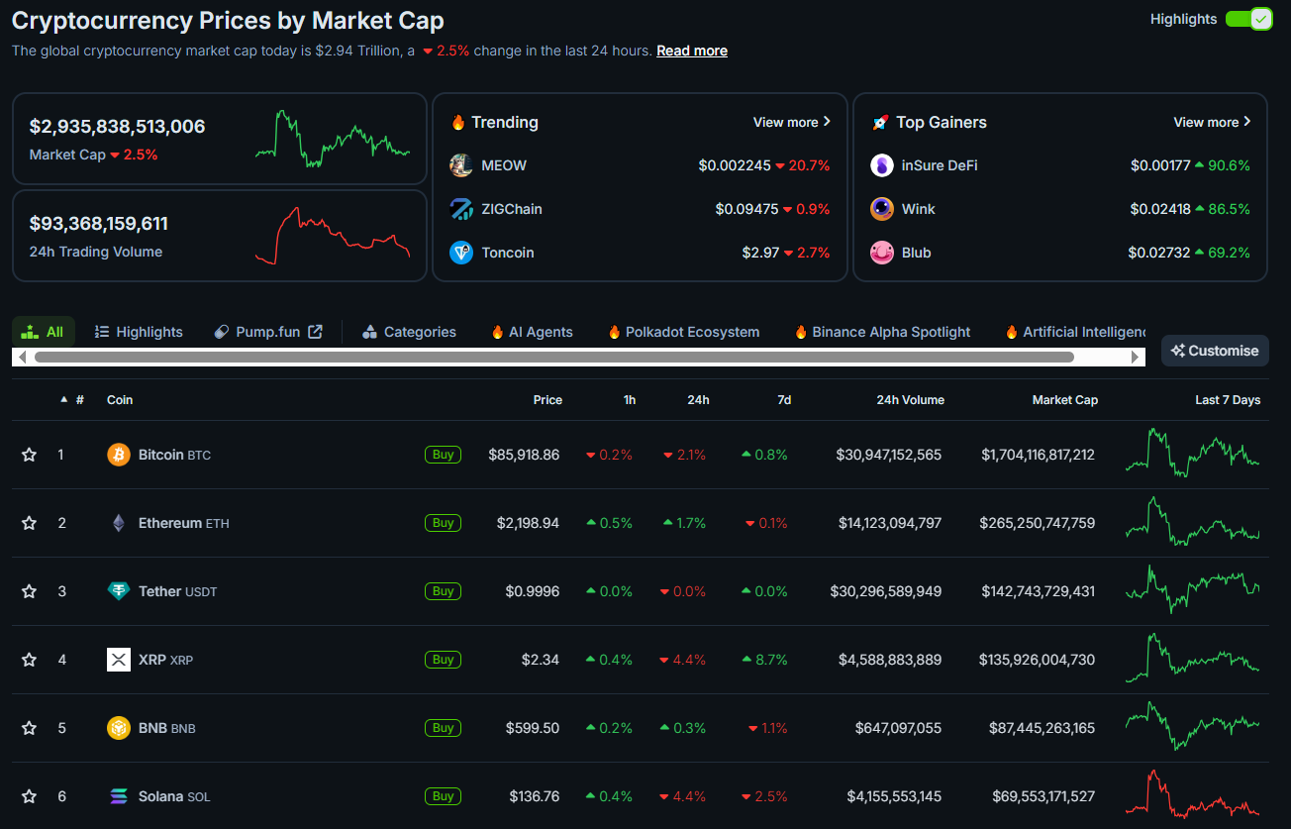The height and width of the screenshot is (829, 1291).
Task: Open the Customise button
Action: tap(1215, 351)
